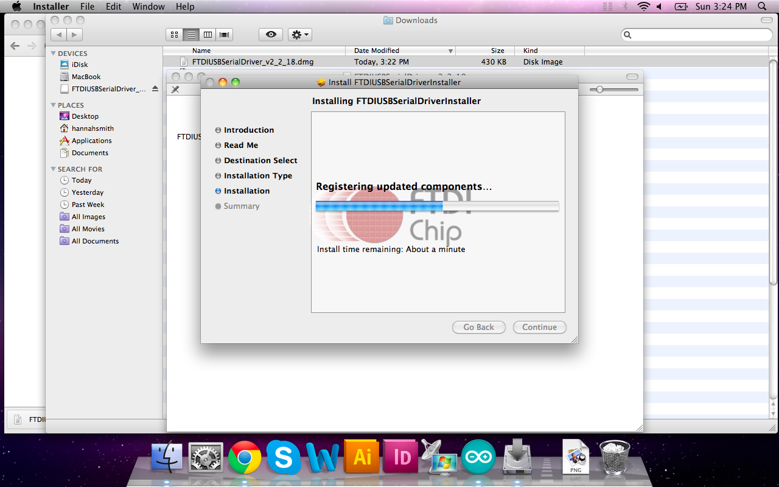Open Finder from the Dock
Viewport: 779px width, 487px height.
pos(166,457)
